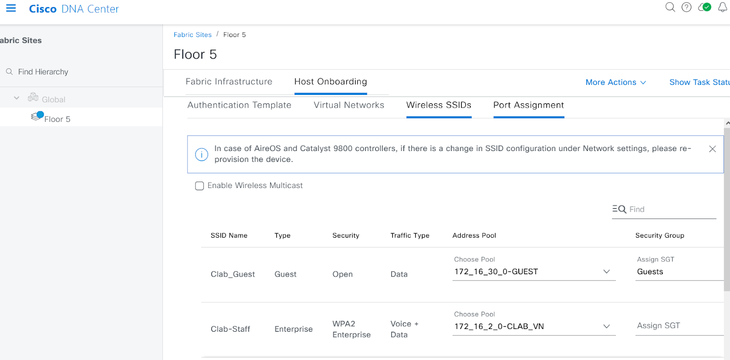
Task: Select Floor 5 in the hierarchy tree
Action: pyautogui.click(x=57, y=119)
